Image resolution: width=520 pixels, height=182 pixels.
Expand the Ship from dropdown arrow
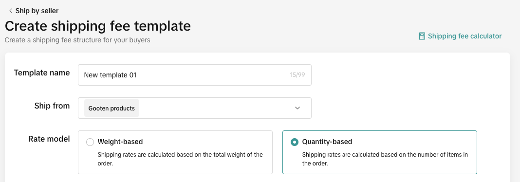pyautogui.click(x=297, y=108)
